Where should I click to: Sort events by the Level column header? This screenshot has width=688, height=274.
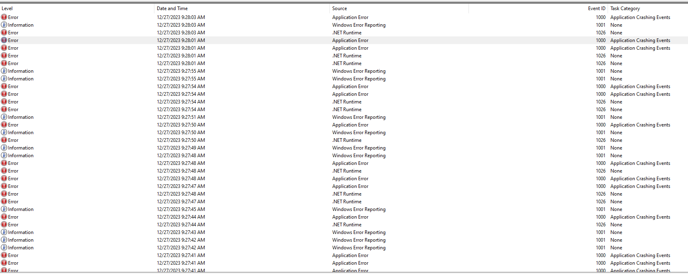(77, 8)
